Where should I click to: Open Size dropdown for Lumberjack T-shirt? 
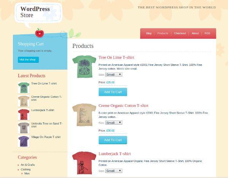[x=114, y=171]
